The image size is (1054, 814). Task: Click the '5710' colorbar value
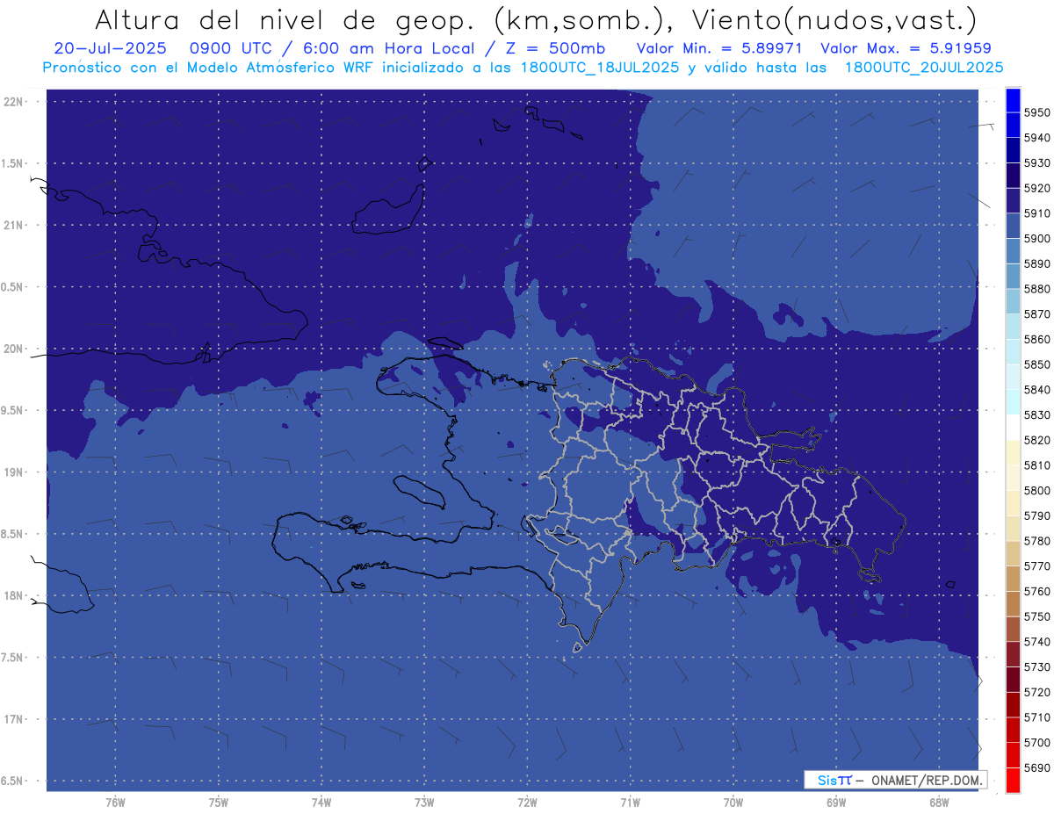1037,717
